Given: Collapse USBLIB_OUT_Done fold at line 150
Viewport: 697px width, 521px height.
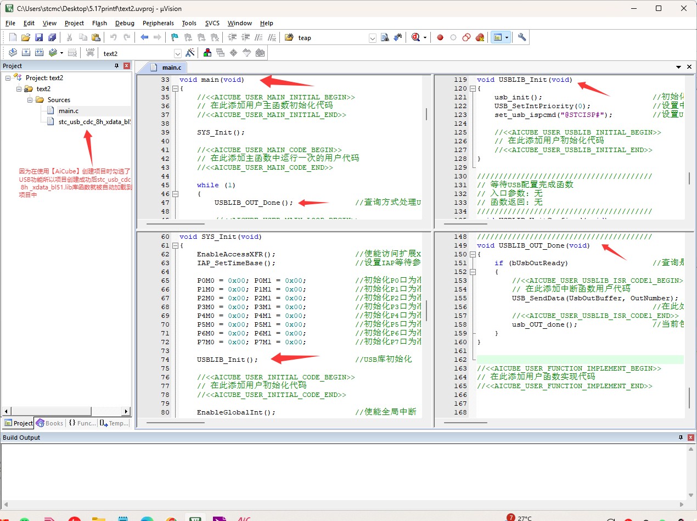Looking at the screenshot, I should tap(473, 254).
